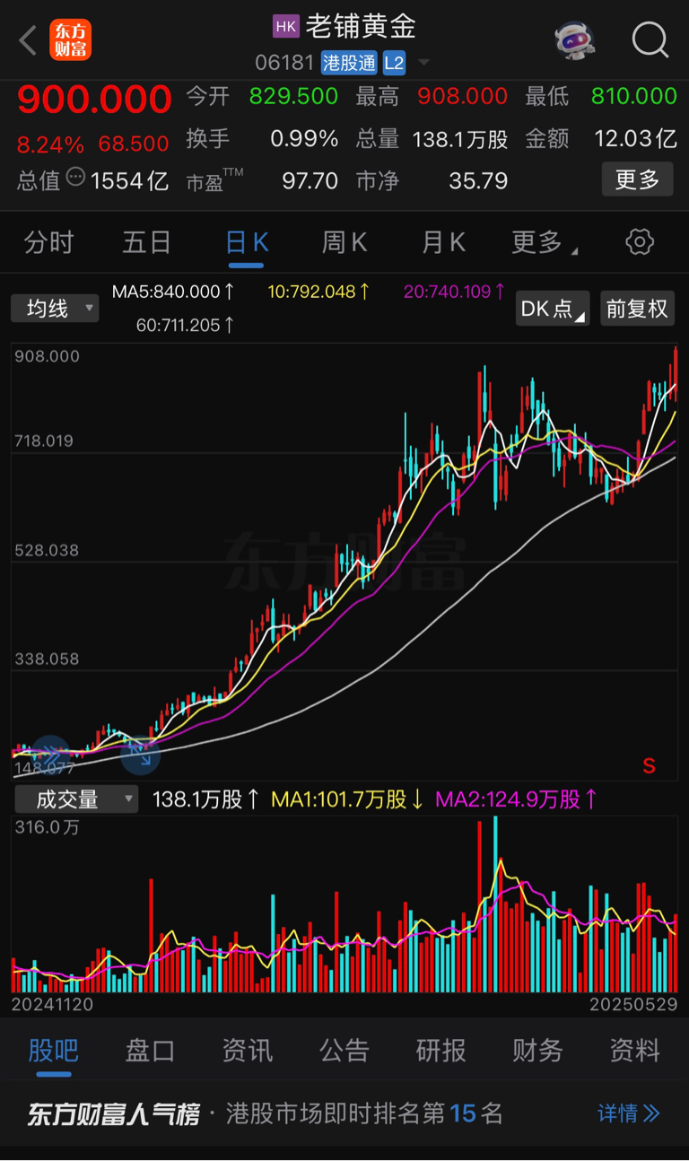The image size is (689, 1161).
Task: Tap the 最低 810.000 value
Action: pos(633,96)
